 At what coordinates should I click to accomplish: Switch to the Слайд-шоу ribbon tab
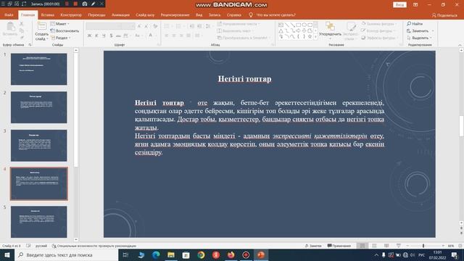[x=145, y=14]
